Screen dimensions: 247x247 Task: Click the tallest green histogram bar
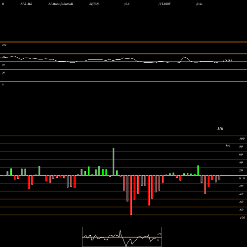click(x=113, y=162)
